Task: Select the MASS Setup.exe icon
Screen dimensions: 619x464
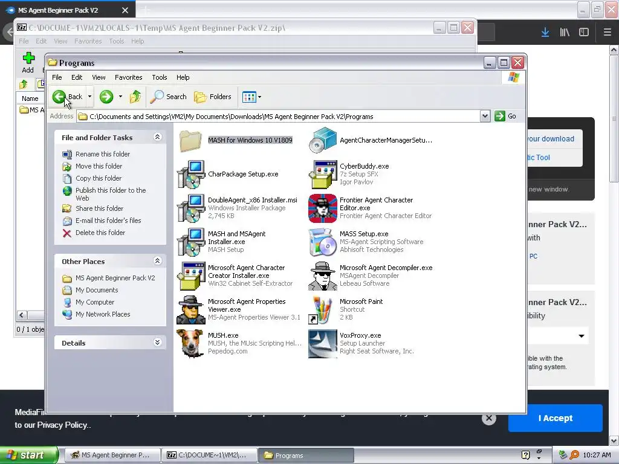Action: pos(323,242)
